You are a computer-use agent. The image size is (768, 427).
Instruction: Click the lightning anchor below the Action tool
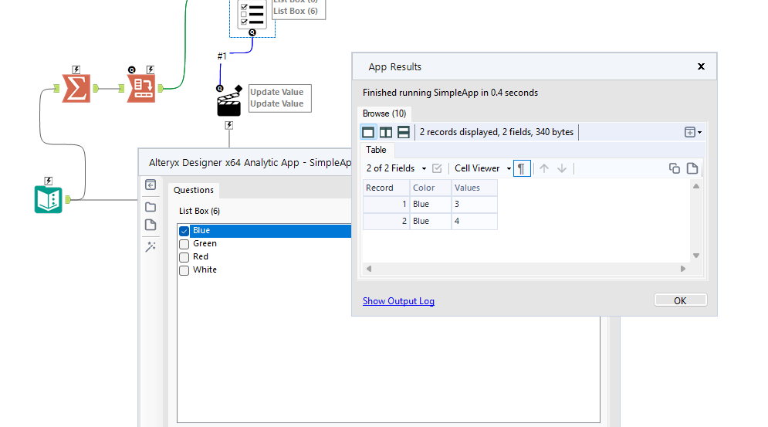[x=228, y=126]
